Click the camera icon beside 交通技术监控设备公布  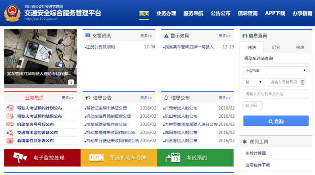pos(10,133)
